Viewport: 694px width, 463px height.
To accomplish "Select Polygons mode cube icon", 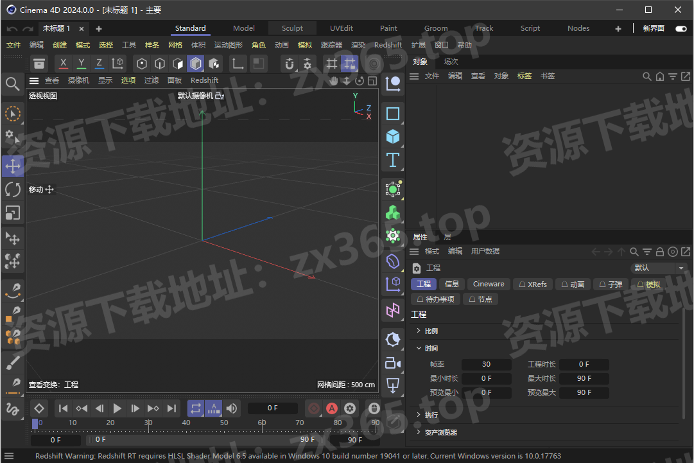I will (x=178, y=64).
